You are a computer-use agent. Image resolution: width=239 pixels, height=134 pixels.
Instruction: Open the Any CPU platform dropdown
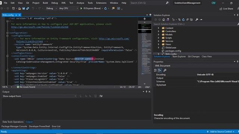(x=68, y=8)
